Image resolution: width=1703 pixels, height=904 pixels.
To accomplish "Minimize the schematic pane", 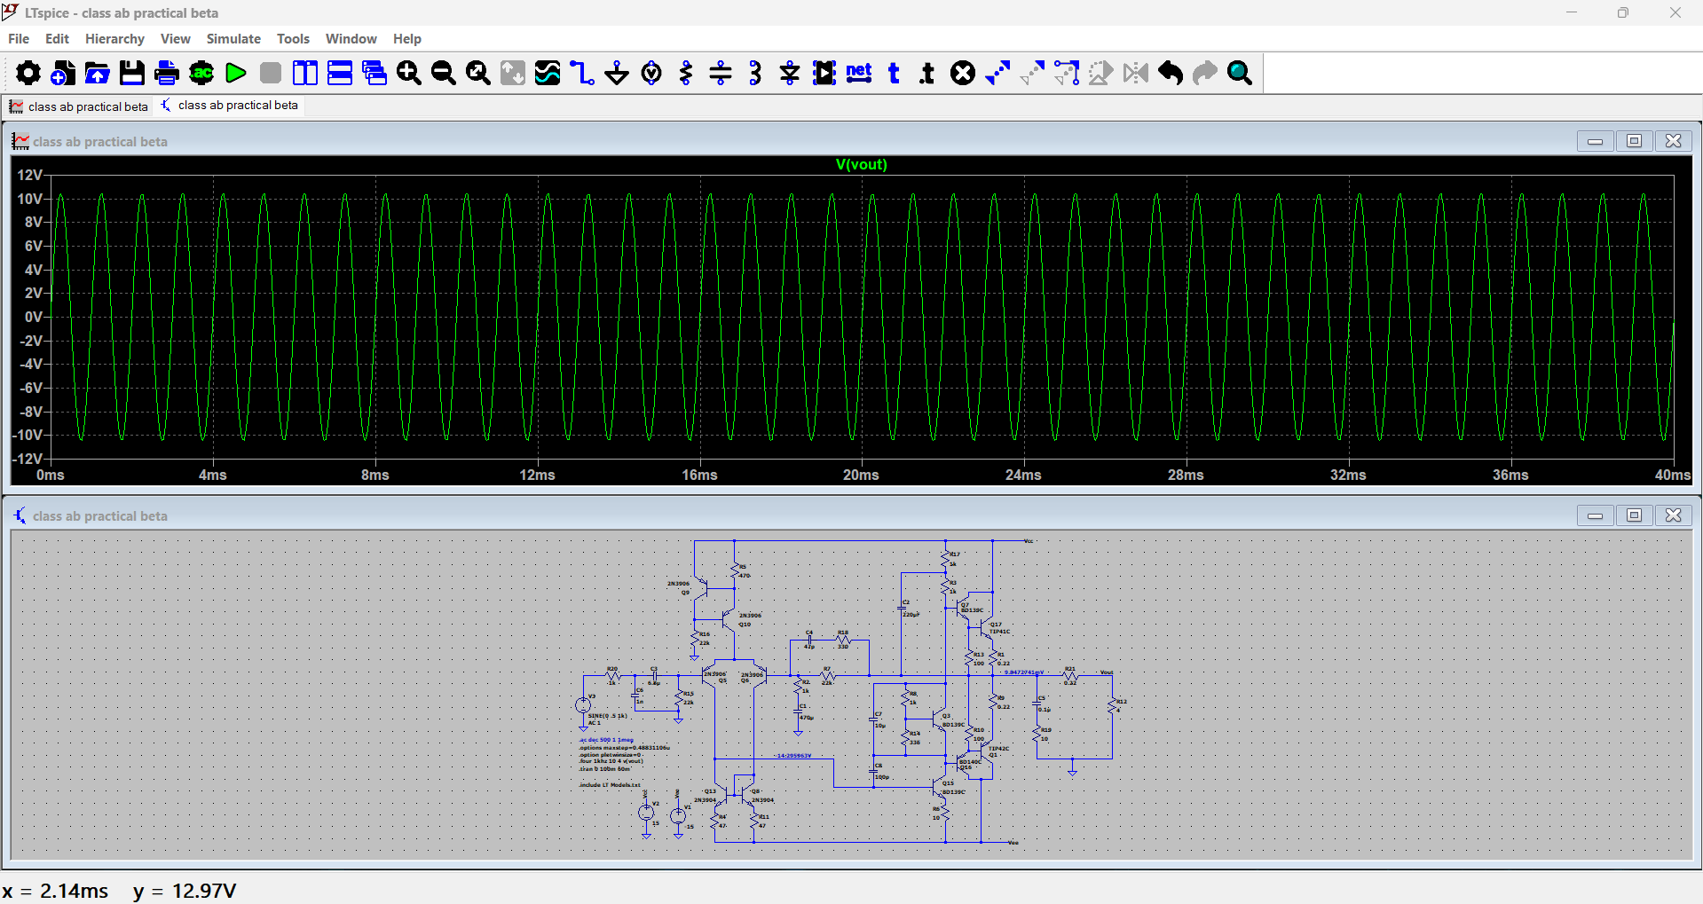I will click(x=1596, y=515).
